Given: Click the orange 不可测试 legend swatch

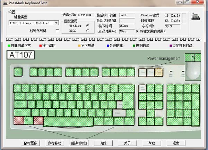Looking at the screenshot, I should click(79, 46).
